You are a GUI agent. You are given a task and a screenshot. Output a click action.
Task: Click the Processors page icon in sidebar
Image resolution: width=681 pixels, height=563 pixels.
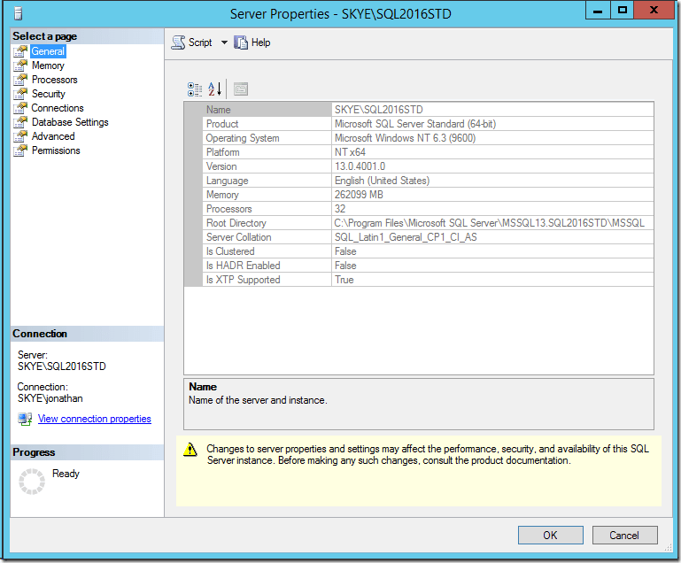coord(20,80)
